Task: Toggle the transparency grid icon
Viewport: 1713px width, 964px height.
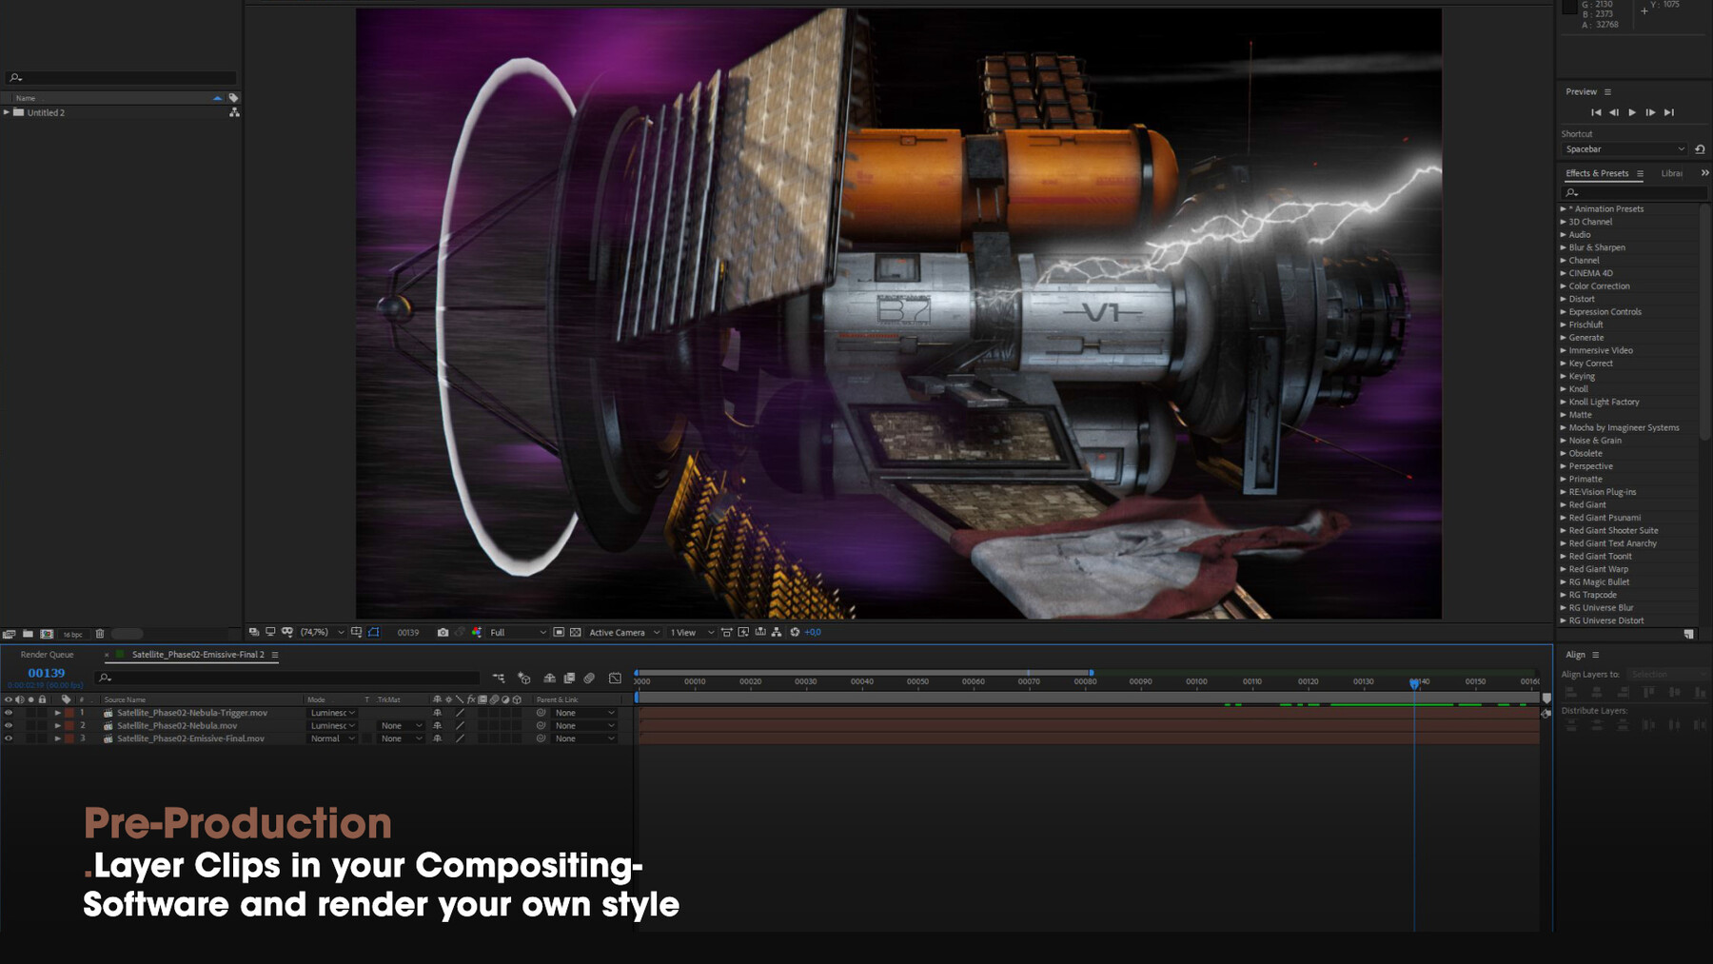Action: tap(575, 632)
